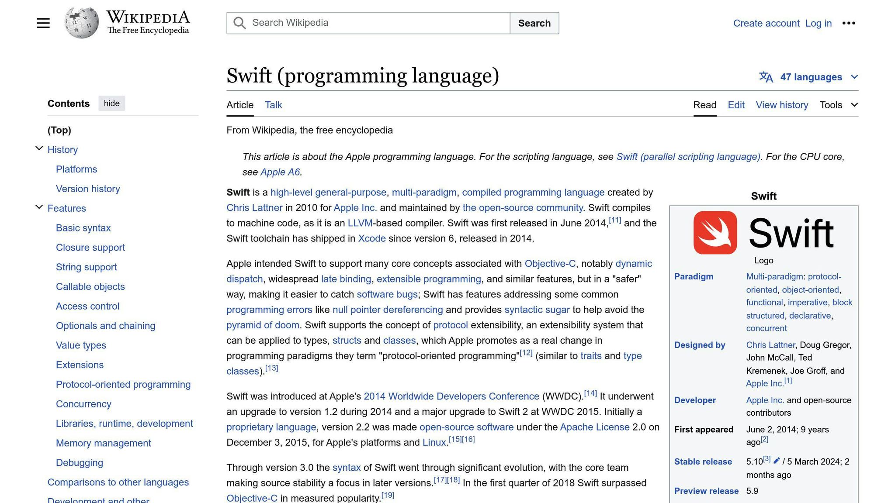
Task: Switch to the Talk tab
Action: click(x=273, y=105)
